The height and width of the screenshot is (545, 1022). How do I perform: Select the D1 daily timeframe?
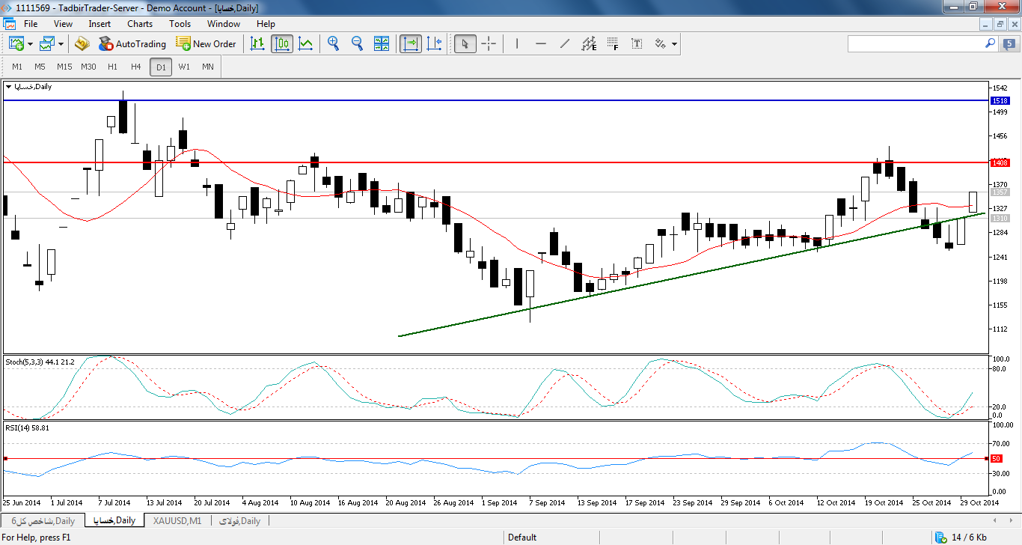coord(160,67)
